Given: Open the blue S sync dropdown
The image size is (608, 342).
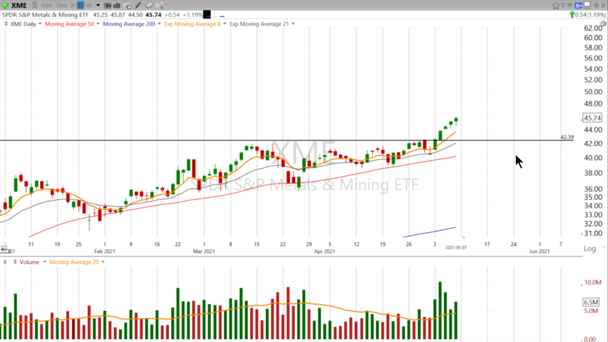Looking at the screenshot, I should [578, 6].
